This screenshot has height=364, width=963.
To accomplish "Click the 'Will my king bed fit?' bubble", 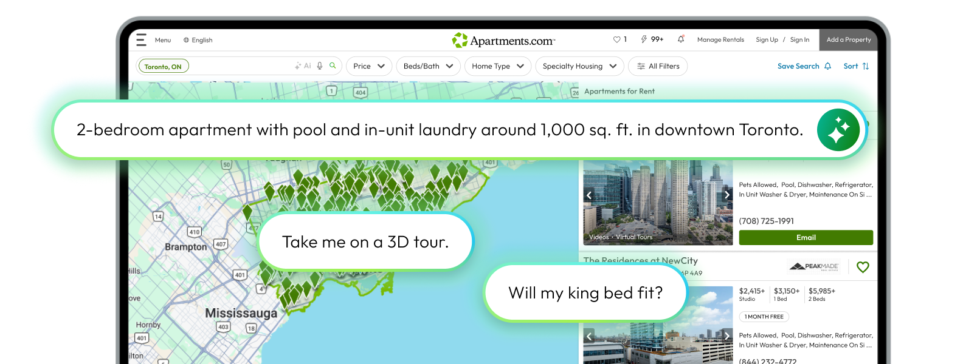I will coord(585,293).
